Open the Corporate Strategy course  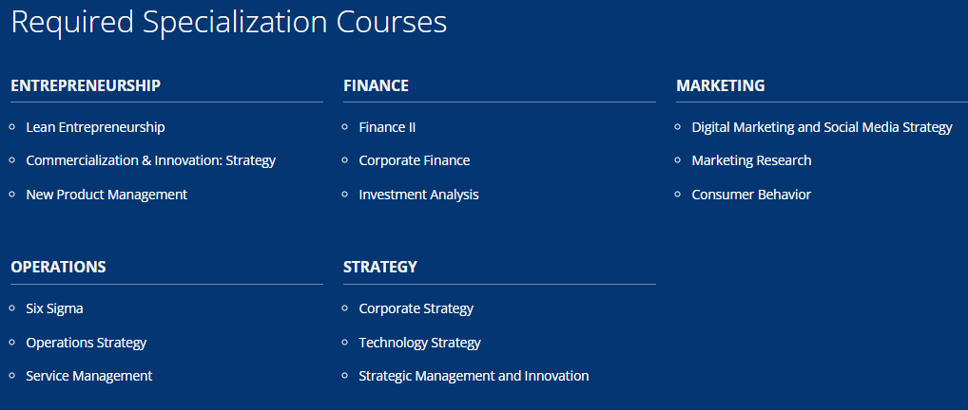pos(416,308)
